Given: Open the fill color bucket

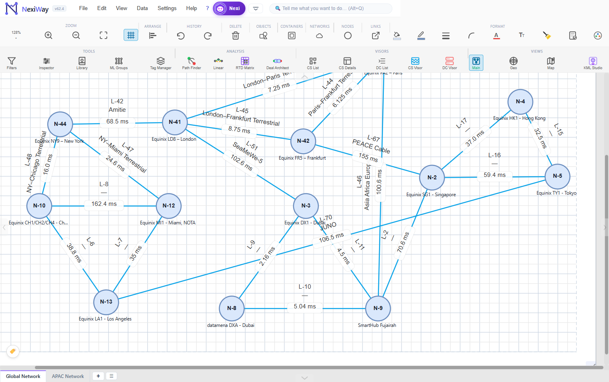Looking at the screenshot, I should tap(397, 35).
